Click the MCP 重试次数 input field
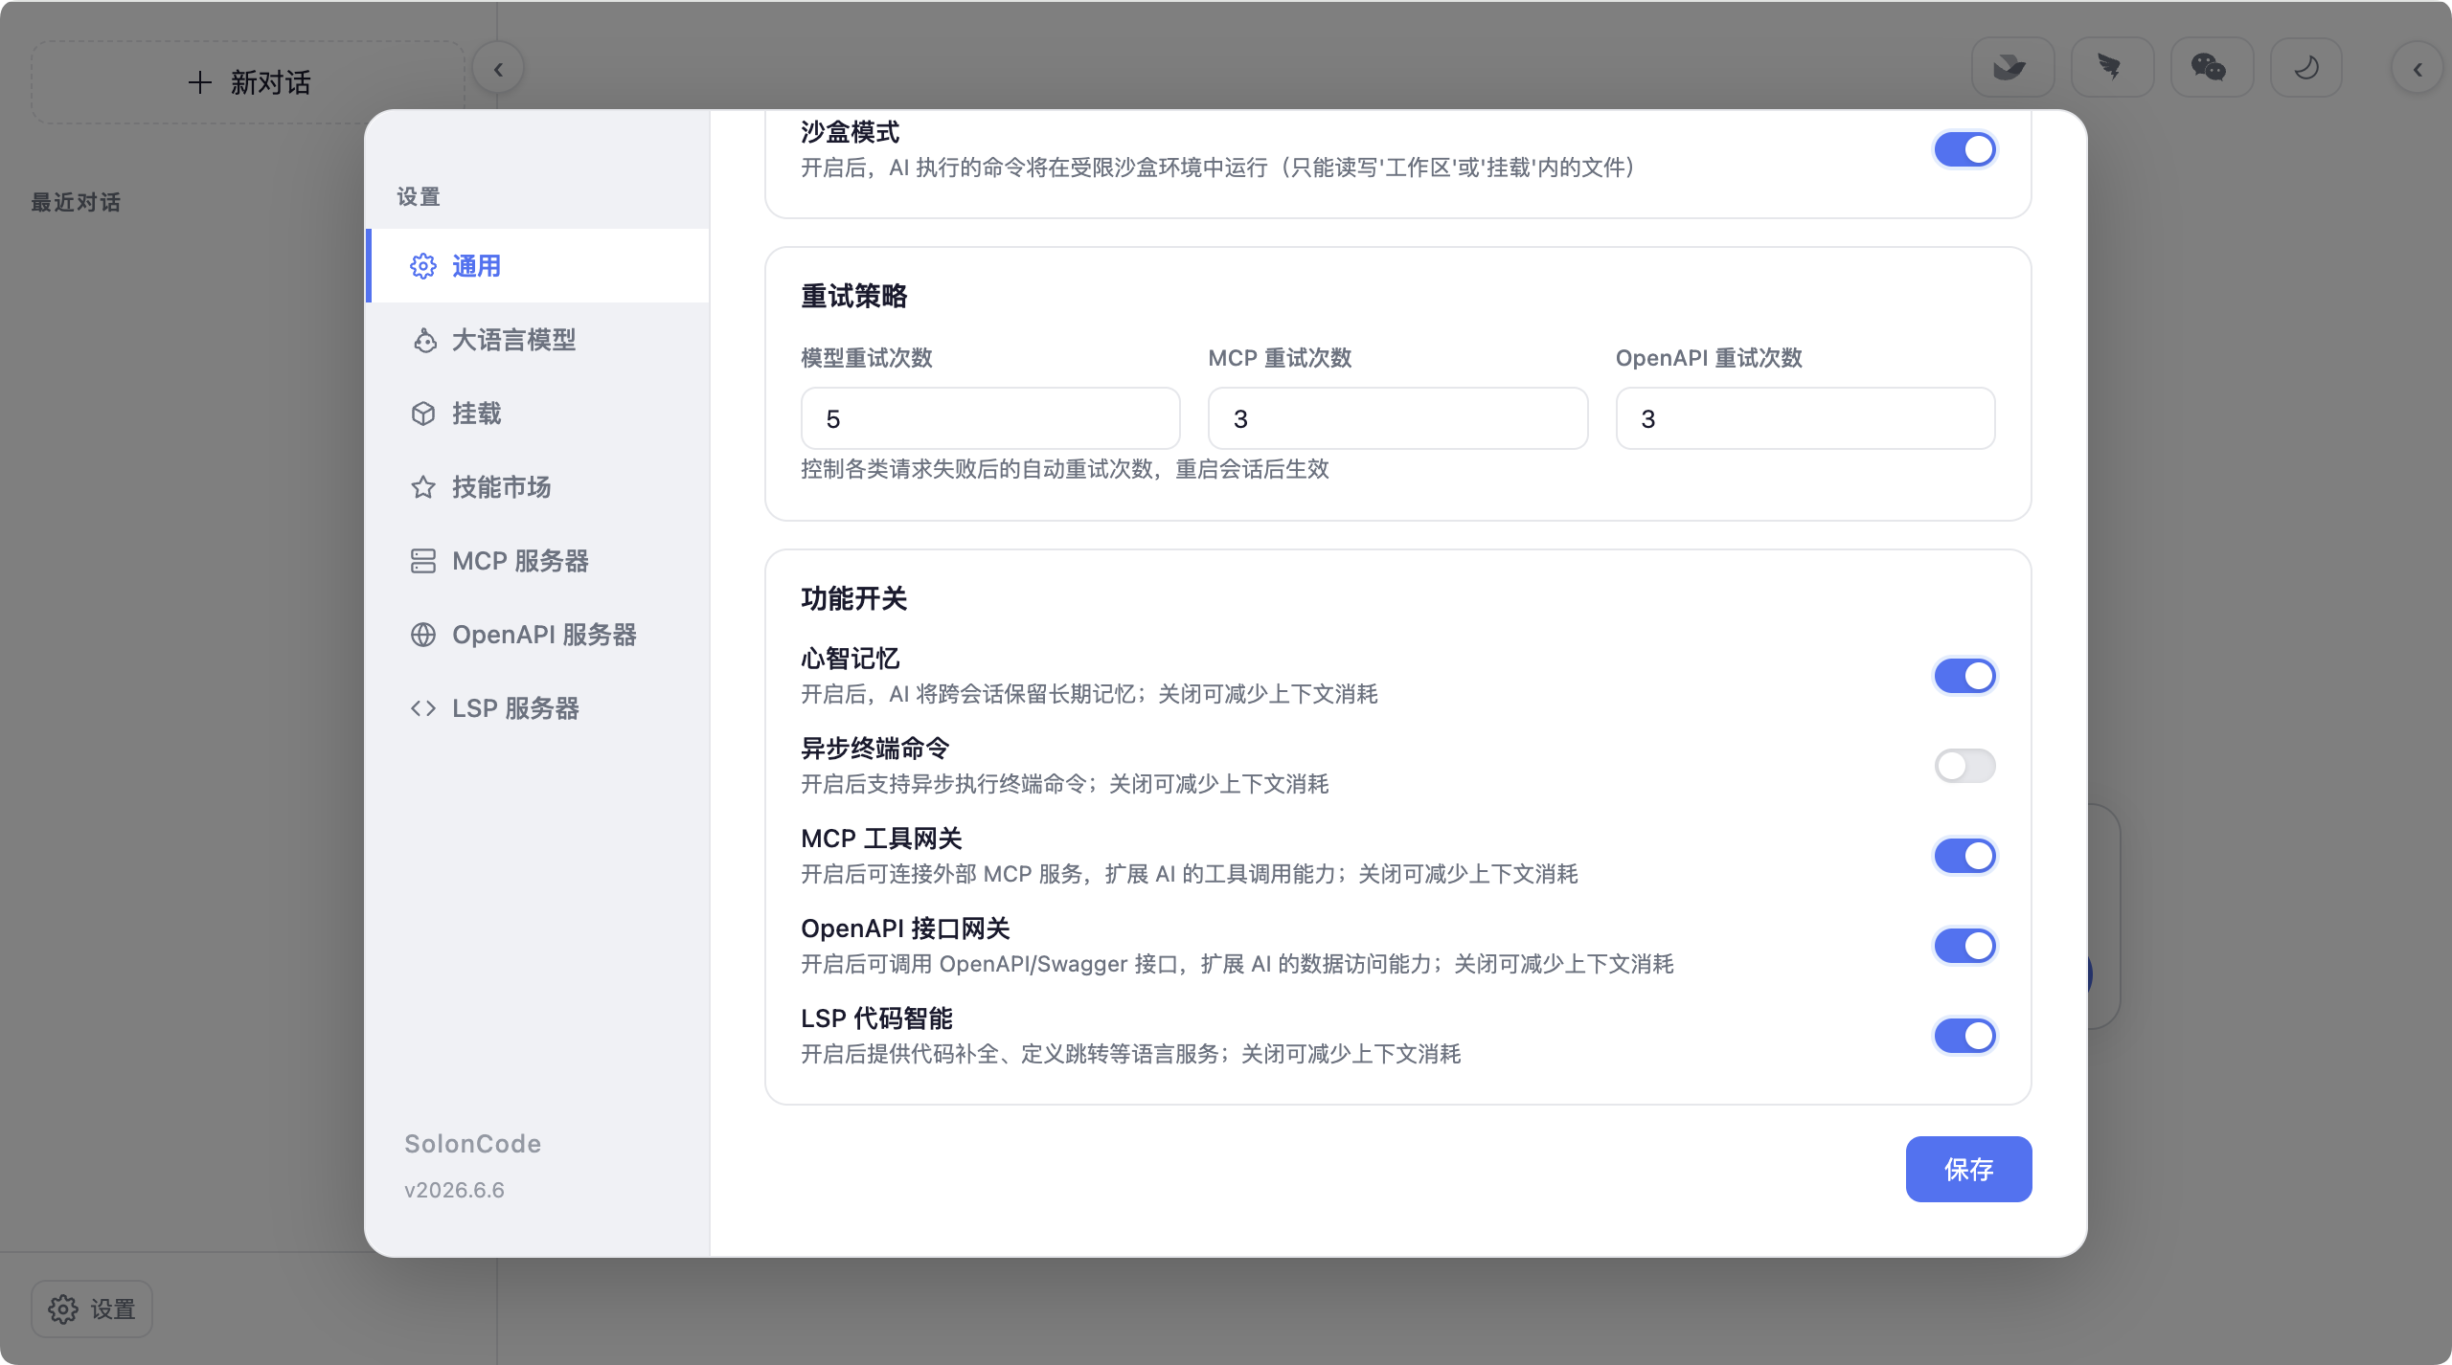 click(x=1397, y=418)
